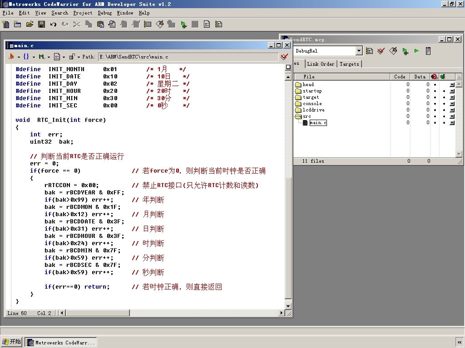Open the Search menu
The height and width of the screenshot is (348, 465).
pos(59,13)
